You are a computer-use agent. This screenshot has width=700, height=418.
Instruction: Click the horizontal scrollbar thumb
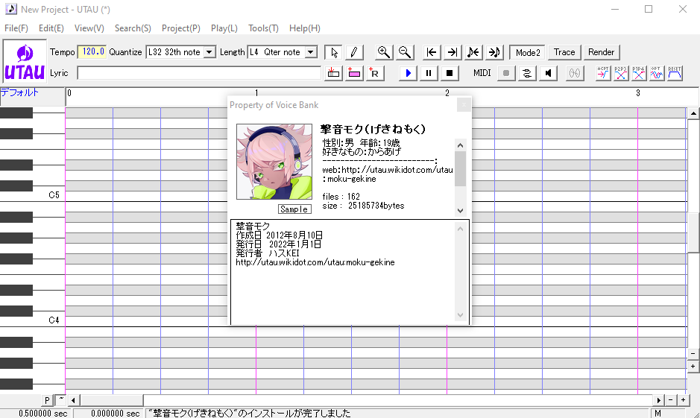pos(112,400)
